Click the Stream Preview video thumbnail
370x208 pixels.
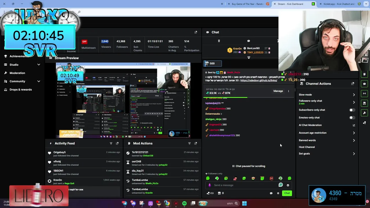click(123, 100)
